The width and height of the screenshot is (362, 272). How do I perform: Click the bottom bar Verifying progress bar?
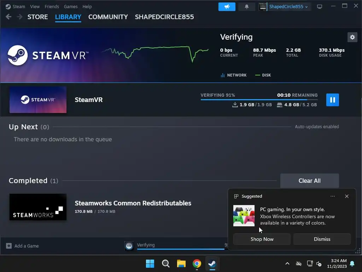coord(182,249)
